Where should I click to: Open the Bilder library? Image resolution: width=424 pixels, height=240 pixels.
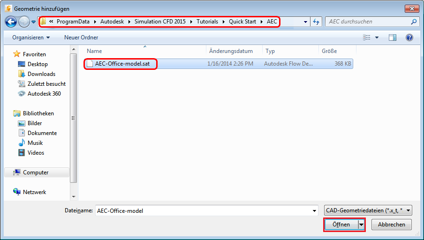35,123
